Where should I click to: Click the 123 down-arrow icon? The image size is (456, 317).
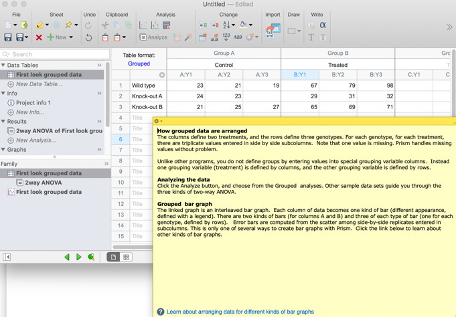click(x=226, y=37)
